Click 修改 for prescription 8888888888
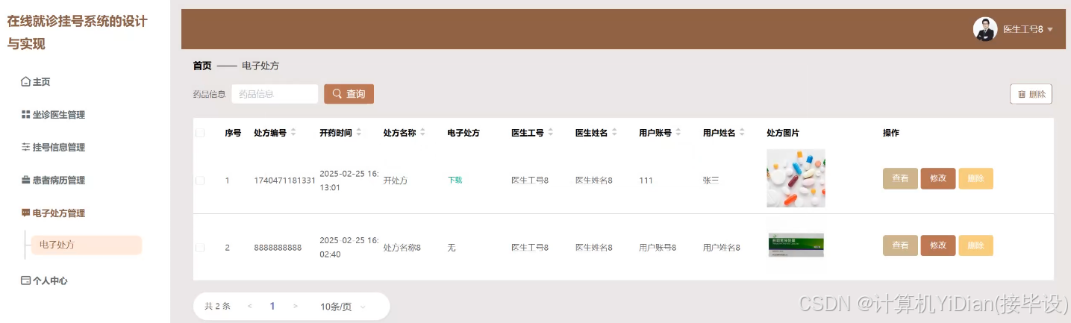This screenshot has width=1071, height=323. tap(938, 245)
